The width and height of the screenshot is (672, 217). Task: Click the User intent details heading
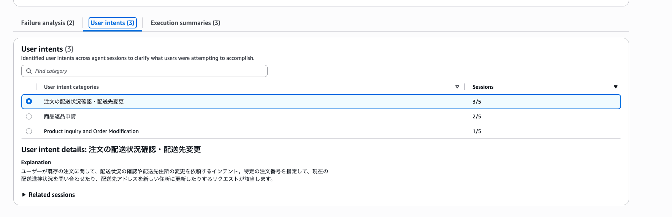(x=111, y=149)
